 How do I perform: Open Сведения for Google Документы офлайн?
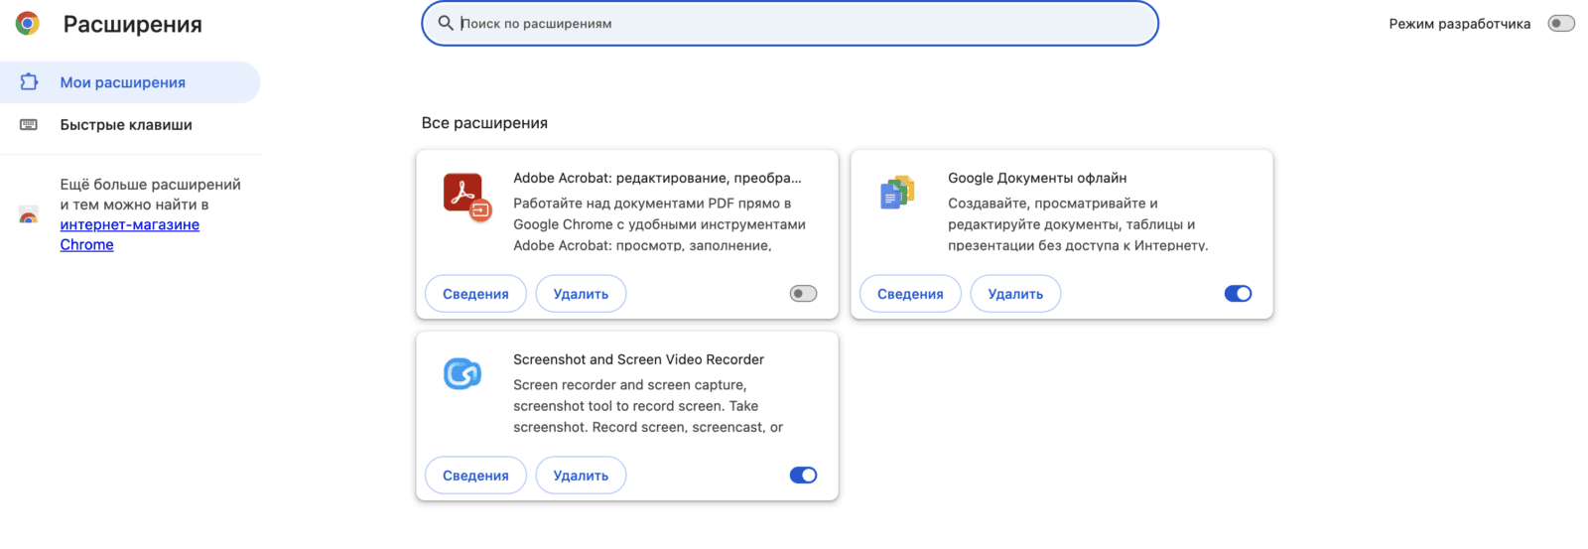[910, 294]
